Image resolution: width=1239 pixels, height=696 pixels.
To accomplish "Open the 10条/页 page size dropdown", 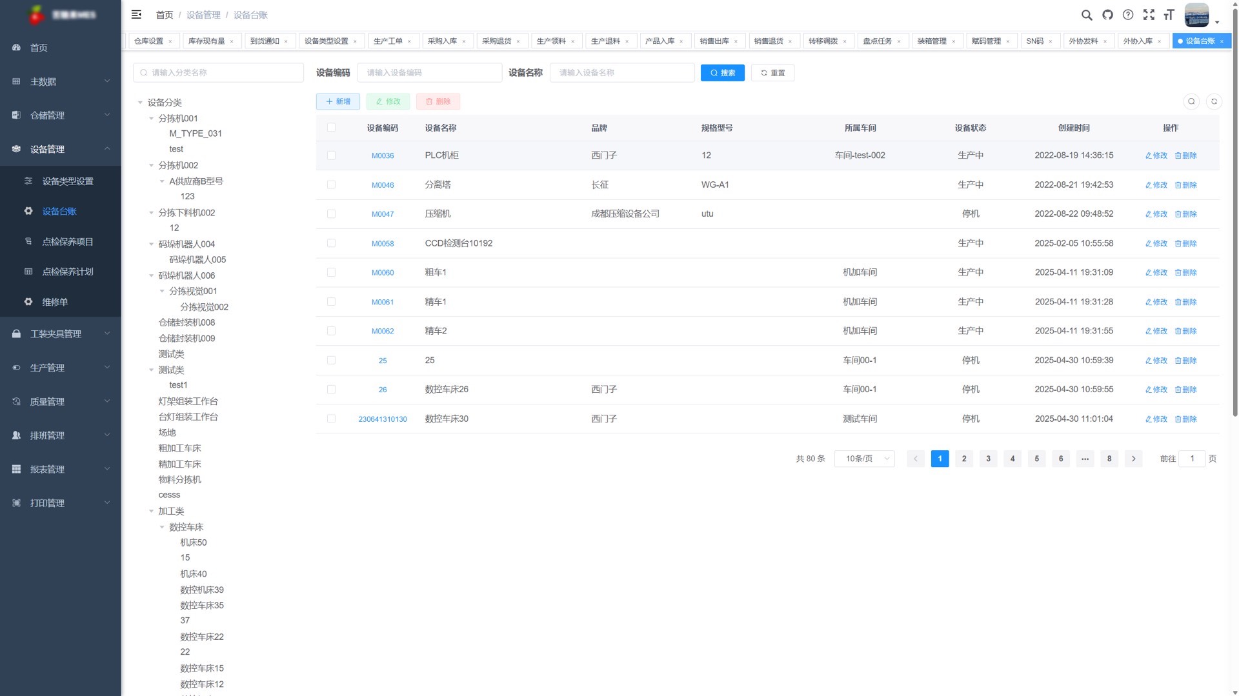I will (865, 459).
